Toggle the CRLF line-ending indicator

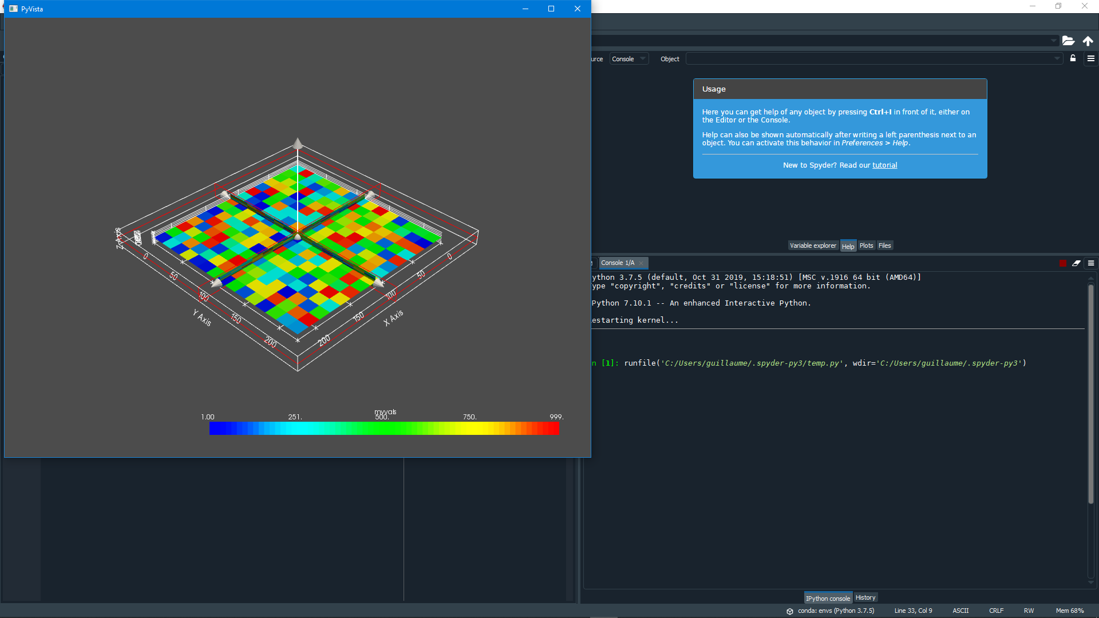tap(996, 611)
